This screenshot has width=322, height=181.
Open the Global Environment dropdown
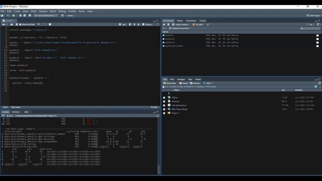tap(180, 28)
